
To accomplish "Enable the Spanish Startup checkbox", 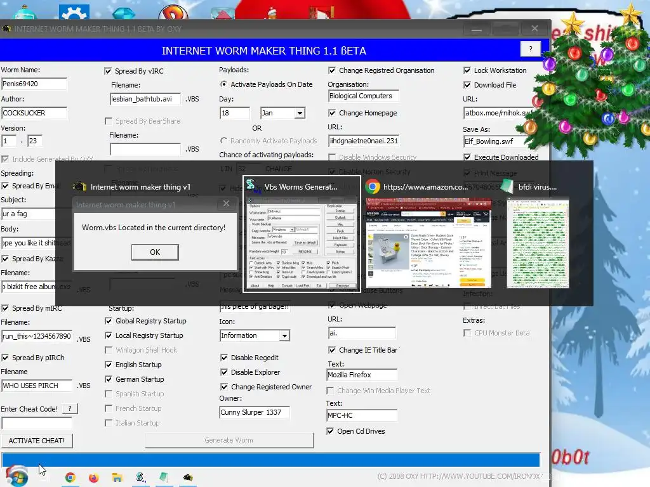I will point(109,394).
